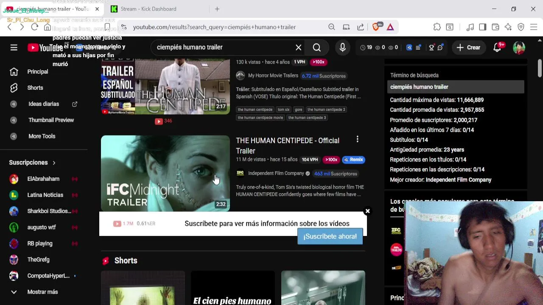Viewport: 543px width, 305px height.
Task: Open the vidIQ list icon next to IQ
Action: pos(418,47)
